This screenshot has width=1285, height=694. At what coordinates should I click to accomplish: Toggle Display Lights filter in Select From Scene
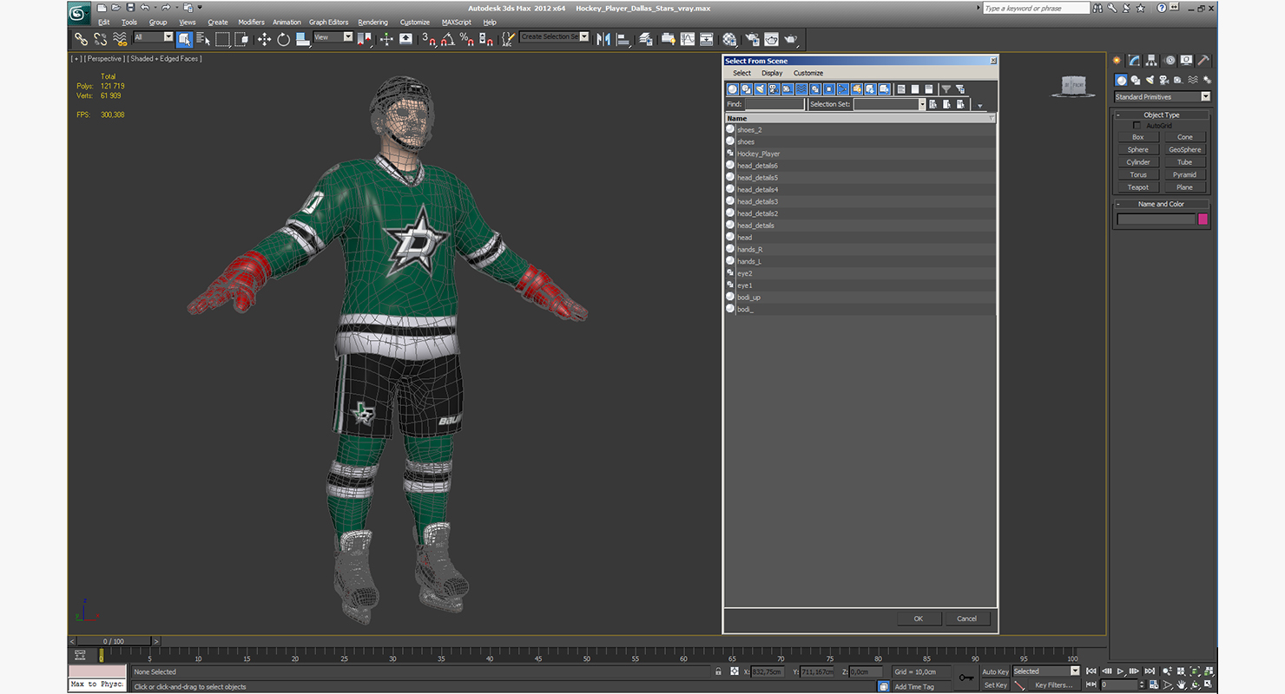coord(761,89)
